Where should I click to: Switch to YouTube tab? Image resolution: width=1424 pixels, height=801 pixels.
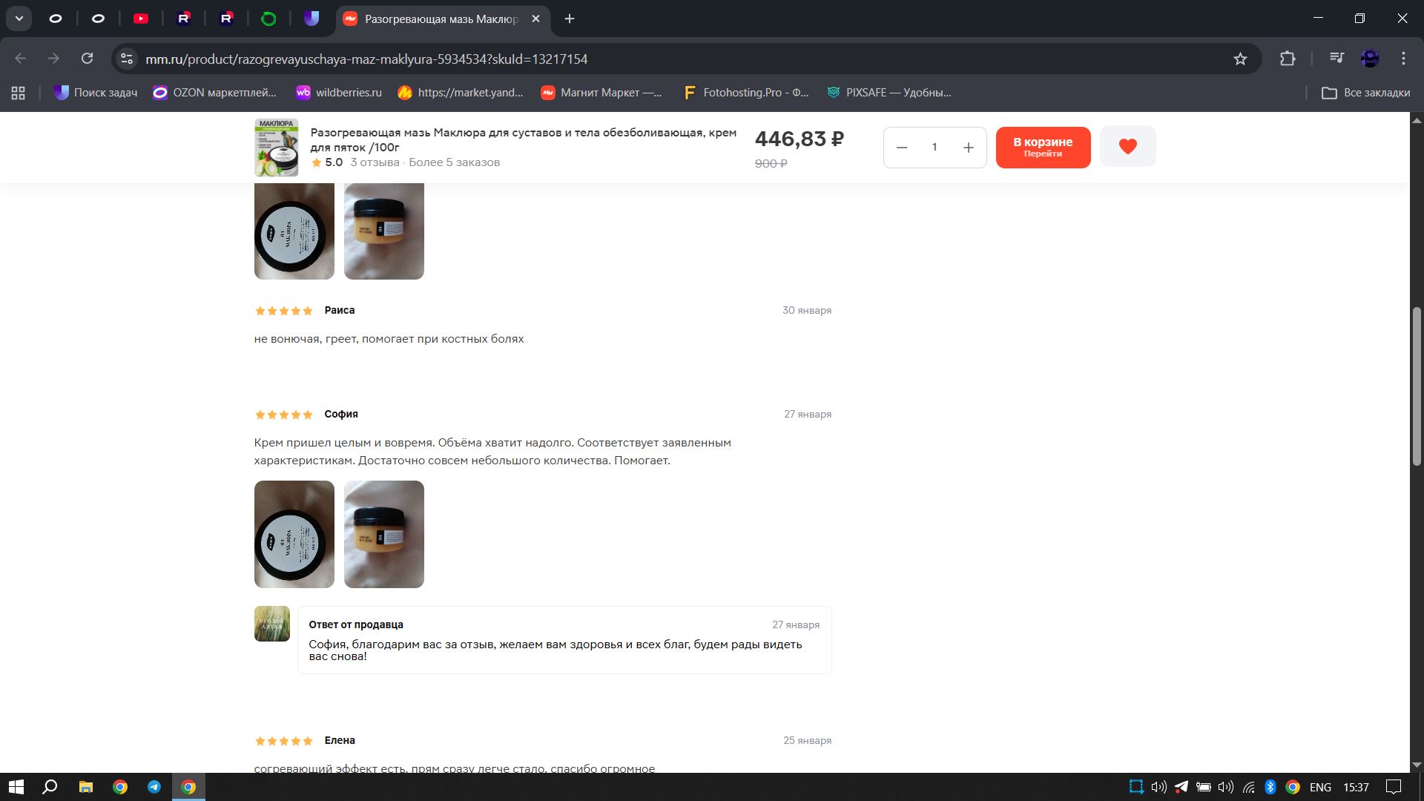click(x=141, y=19)
